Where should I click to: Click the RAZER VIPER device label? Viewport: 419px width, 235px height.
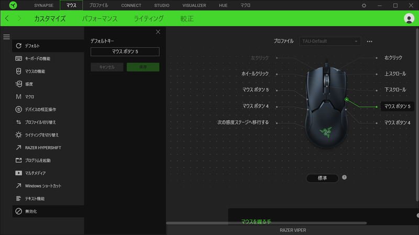pos(293,230)
